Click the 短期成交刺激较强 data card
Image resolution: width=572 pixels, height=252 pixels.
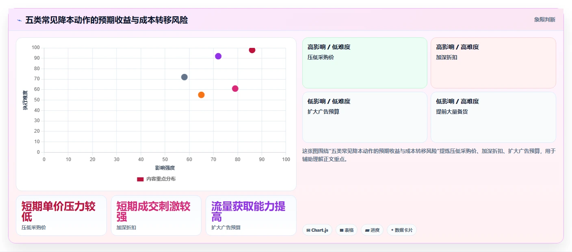pyautogui.click(x=156, y=215)
